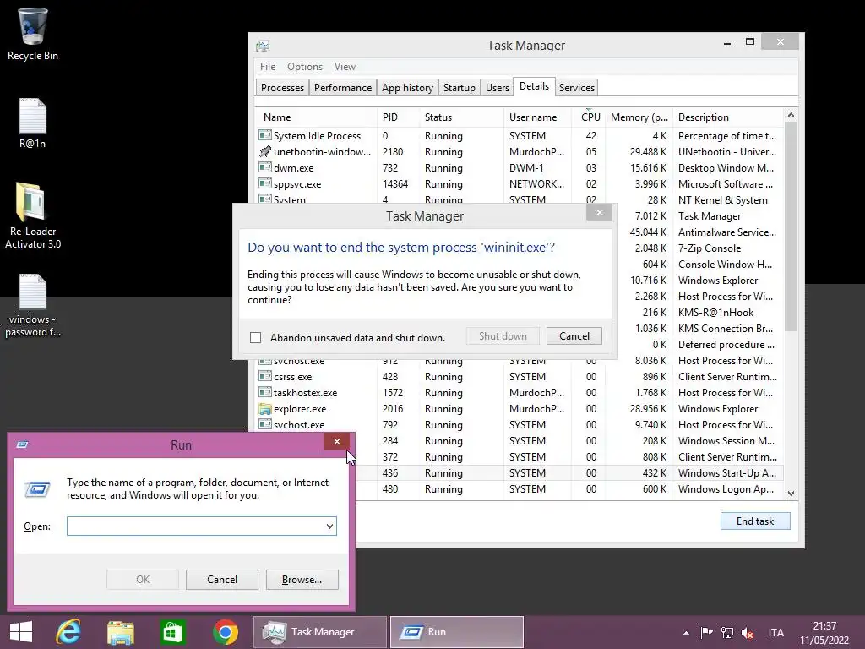Screen dimensions: 865x649
Task: Open the Options menu
Action: tap(304, 67)
